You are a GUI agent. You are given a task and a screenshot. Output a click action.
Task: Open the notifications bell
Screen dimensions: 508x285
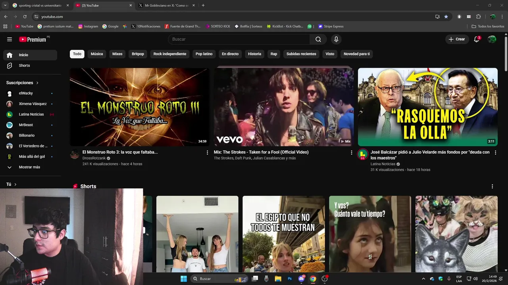[477, 39]
